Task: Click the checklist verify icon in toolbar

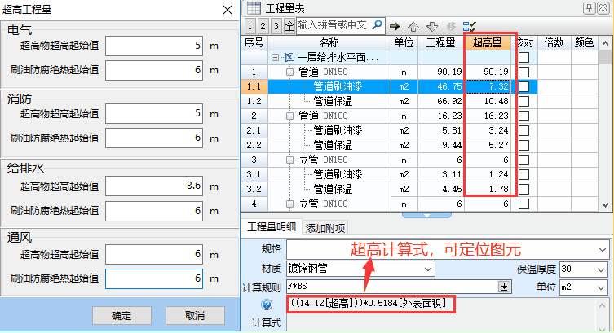Action: (x=470, y=26)
